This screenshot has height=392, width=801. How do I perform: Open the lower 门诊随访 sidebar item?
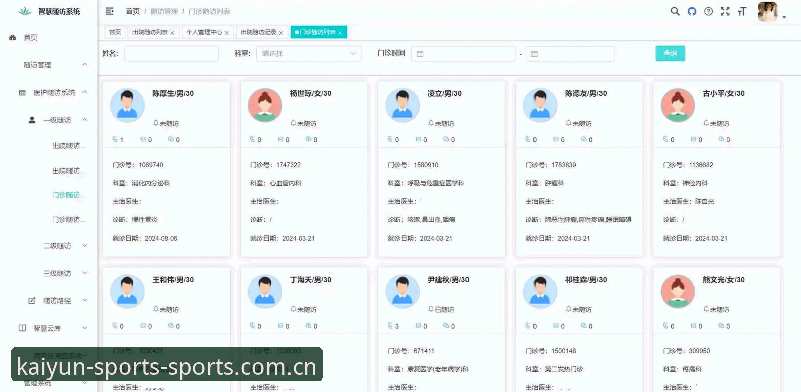pos(69,219)
